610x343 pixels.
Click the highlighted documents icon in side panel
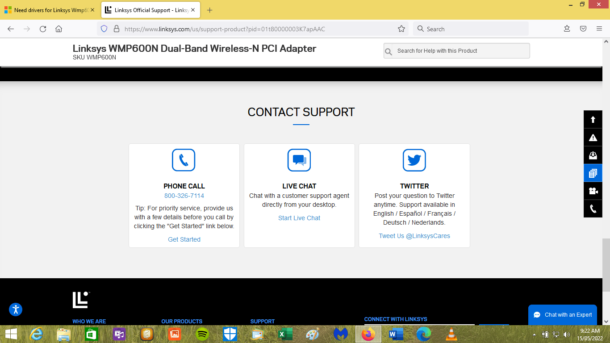[x=593, y=173]
